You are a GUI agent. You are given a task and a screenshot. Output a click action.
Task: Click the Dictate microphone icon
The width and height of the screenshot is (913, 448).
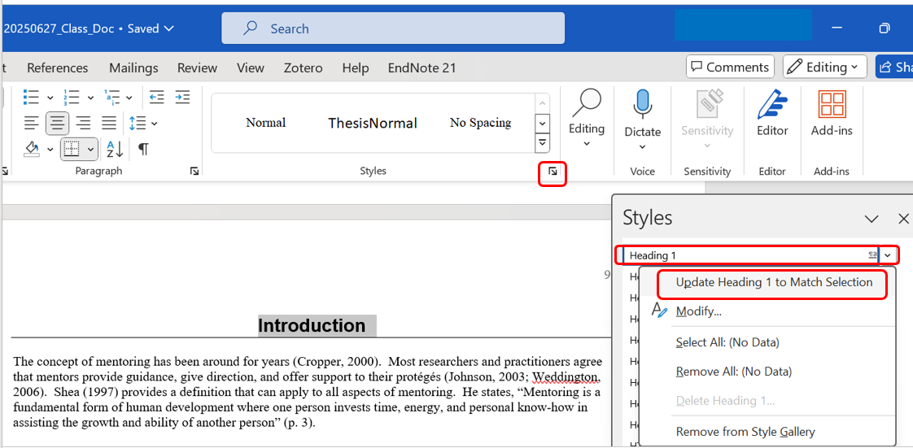642,105
